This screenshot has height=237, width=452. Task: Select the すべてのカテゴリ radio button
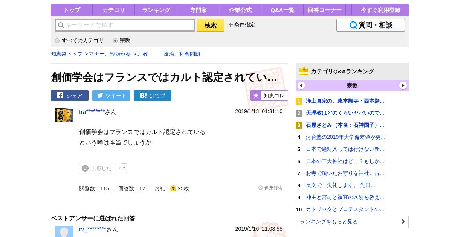pos(57,41)
